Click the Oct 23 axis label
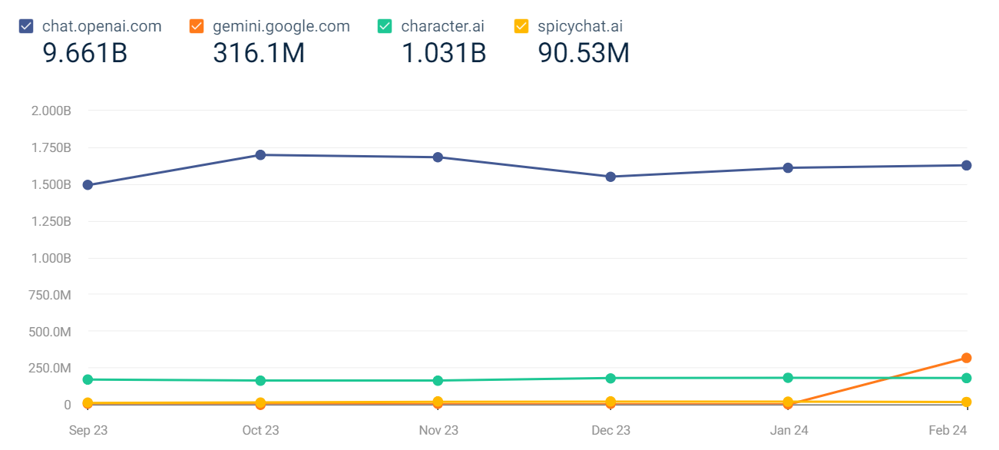This screenshot has height=450, width=999. click(x=260, y=430)
